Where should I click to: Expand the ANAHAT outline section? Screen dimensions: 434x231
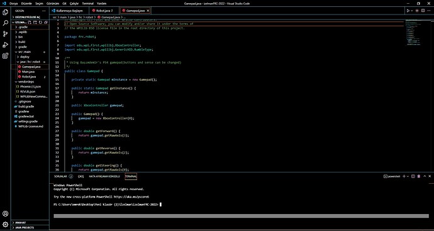[30, 222]
